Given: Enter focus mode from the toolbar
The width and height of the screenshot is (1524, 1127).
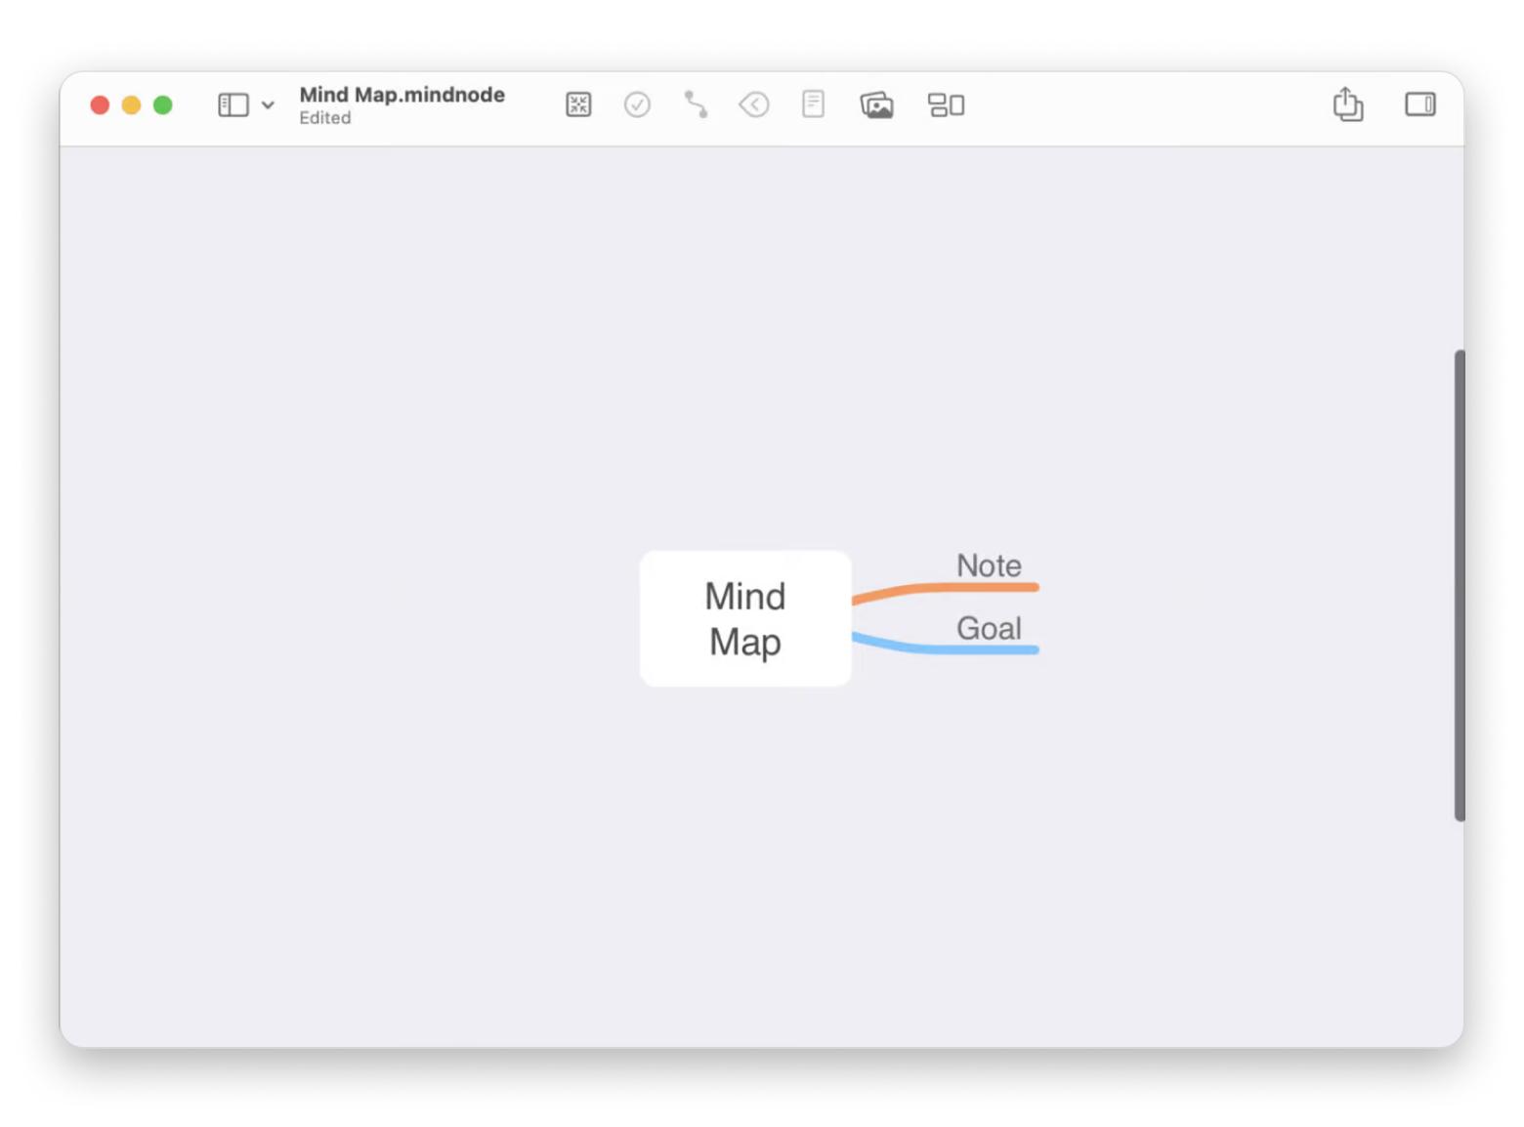Looking at the screenshot, I should pyautogui.click(x=578, y=104).
